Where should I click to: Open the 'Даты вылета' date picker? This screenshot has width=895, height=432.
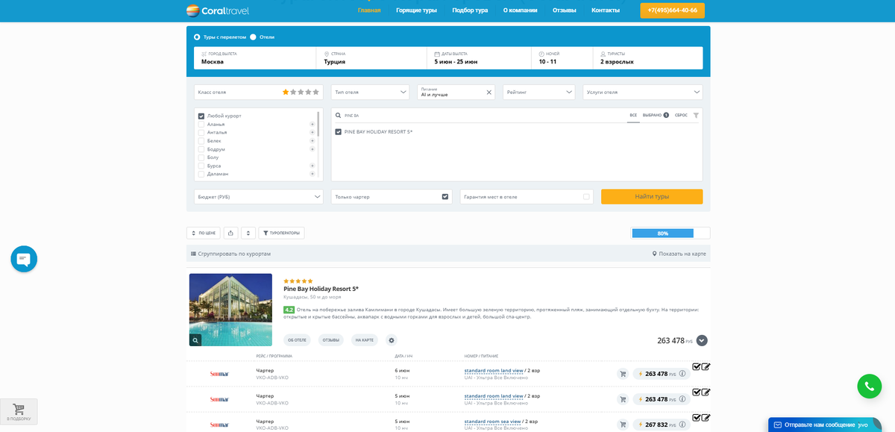pos(479,58)
